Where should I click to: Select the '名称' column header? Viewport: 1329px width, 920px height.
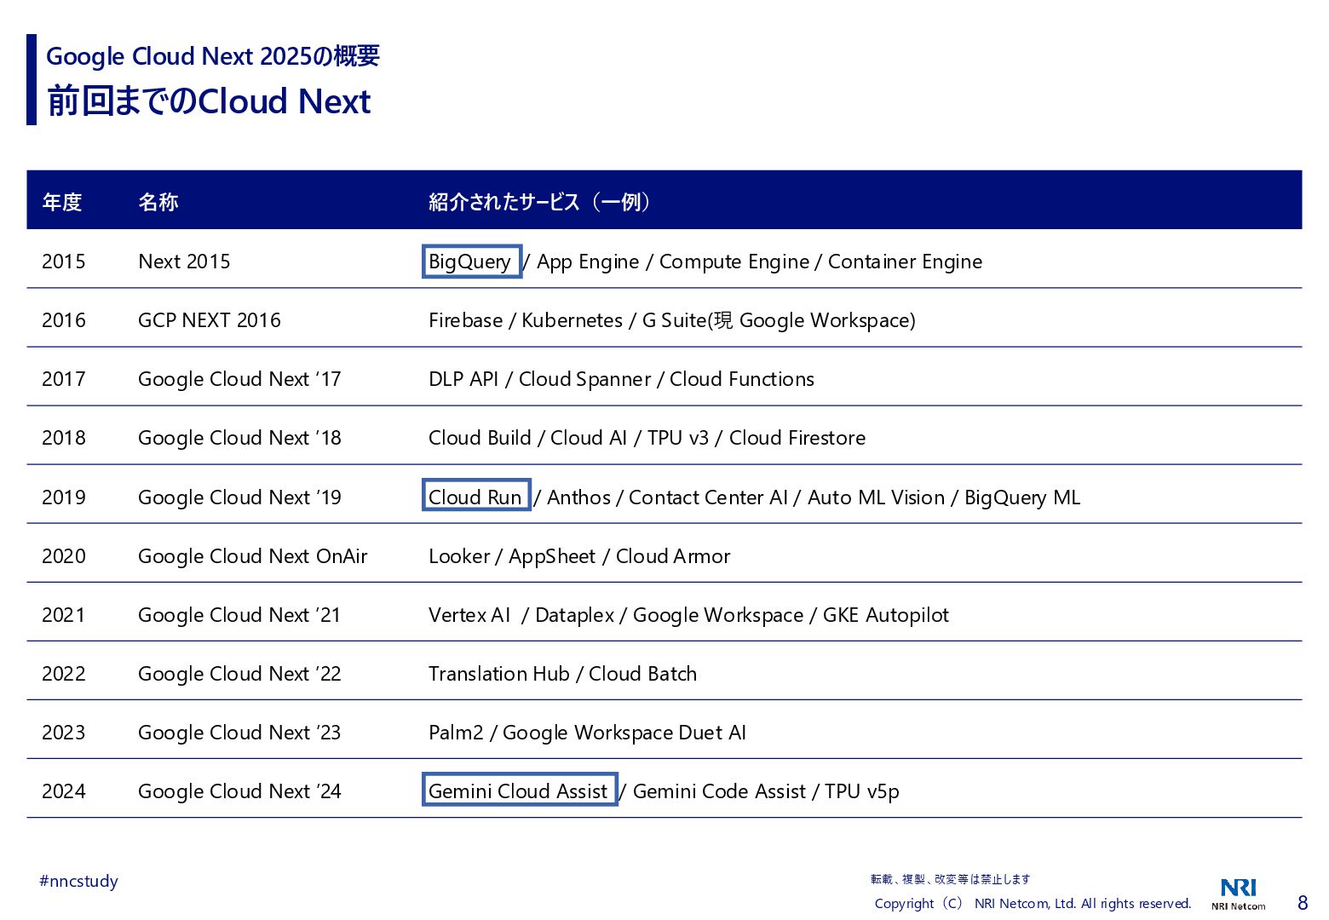158,202
